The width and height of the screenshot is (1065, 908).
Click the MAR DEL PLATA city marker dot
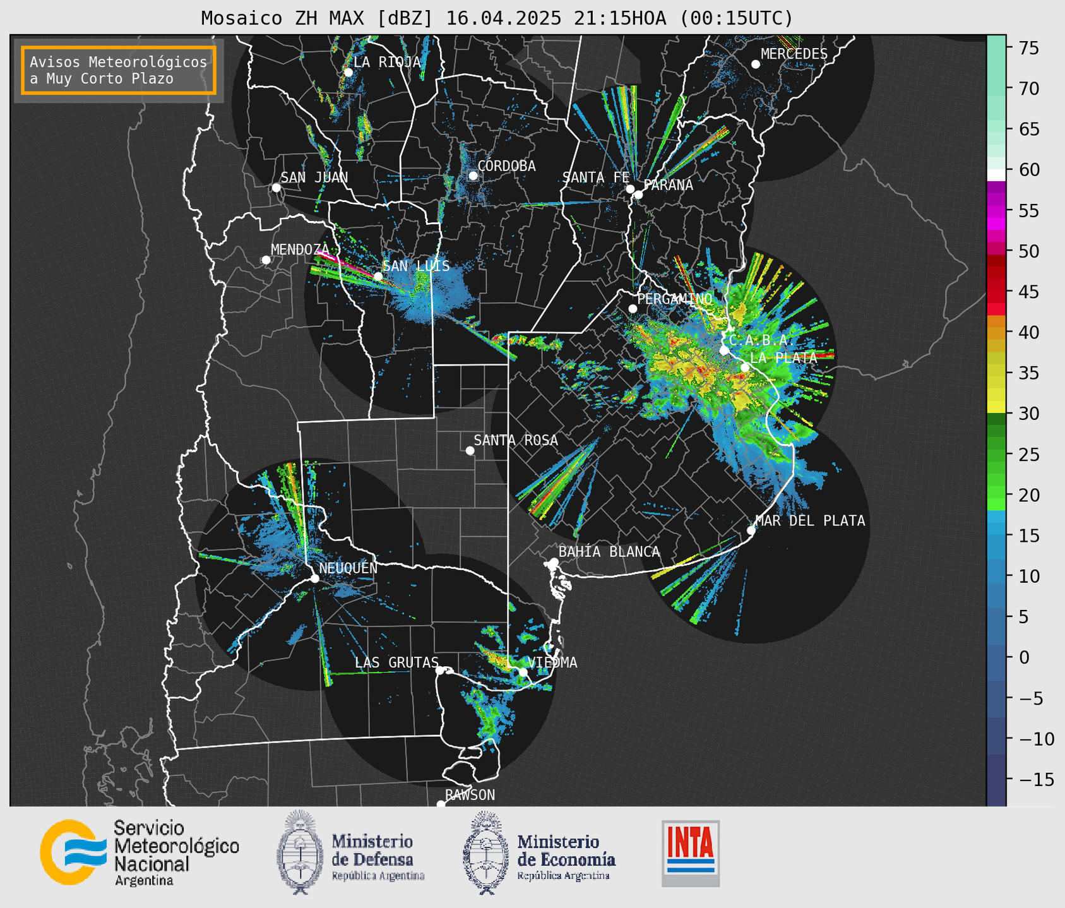click(751, 530)
